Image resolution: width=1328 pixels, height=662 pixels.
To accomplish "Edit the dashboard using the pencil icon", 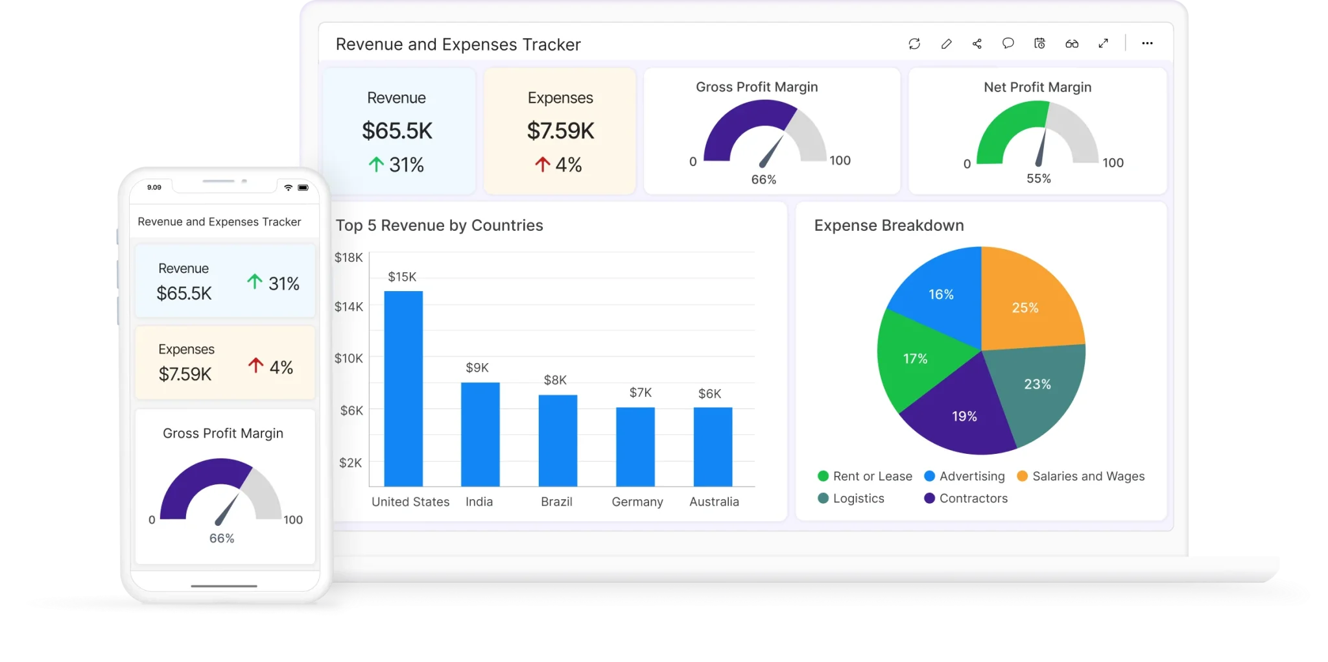I will click(x=945, y=43).
